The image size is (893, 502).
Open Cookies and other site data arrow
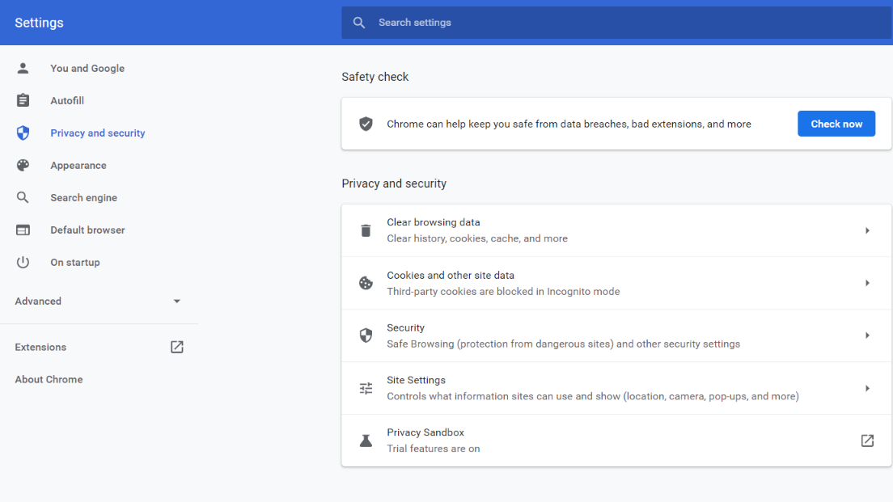(867, 283)
